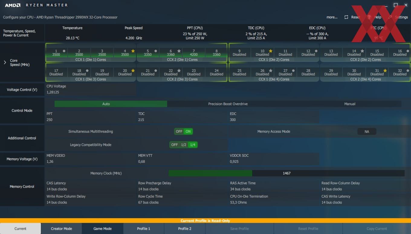Click the gray dot on core 32

point(408,71)
